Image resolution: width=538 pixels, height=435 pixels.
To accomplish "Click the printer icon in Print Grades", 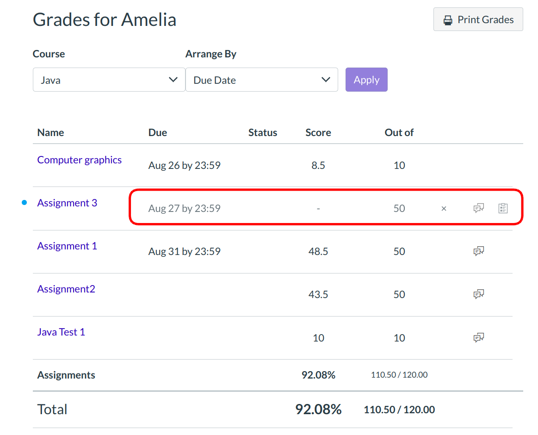I will point(448,20).
